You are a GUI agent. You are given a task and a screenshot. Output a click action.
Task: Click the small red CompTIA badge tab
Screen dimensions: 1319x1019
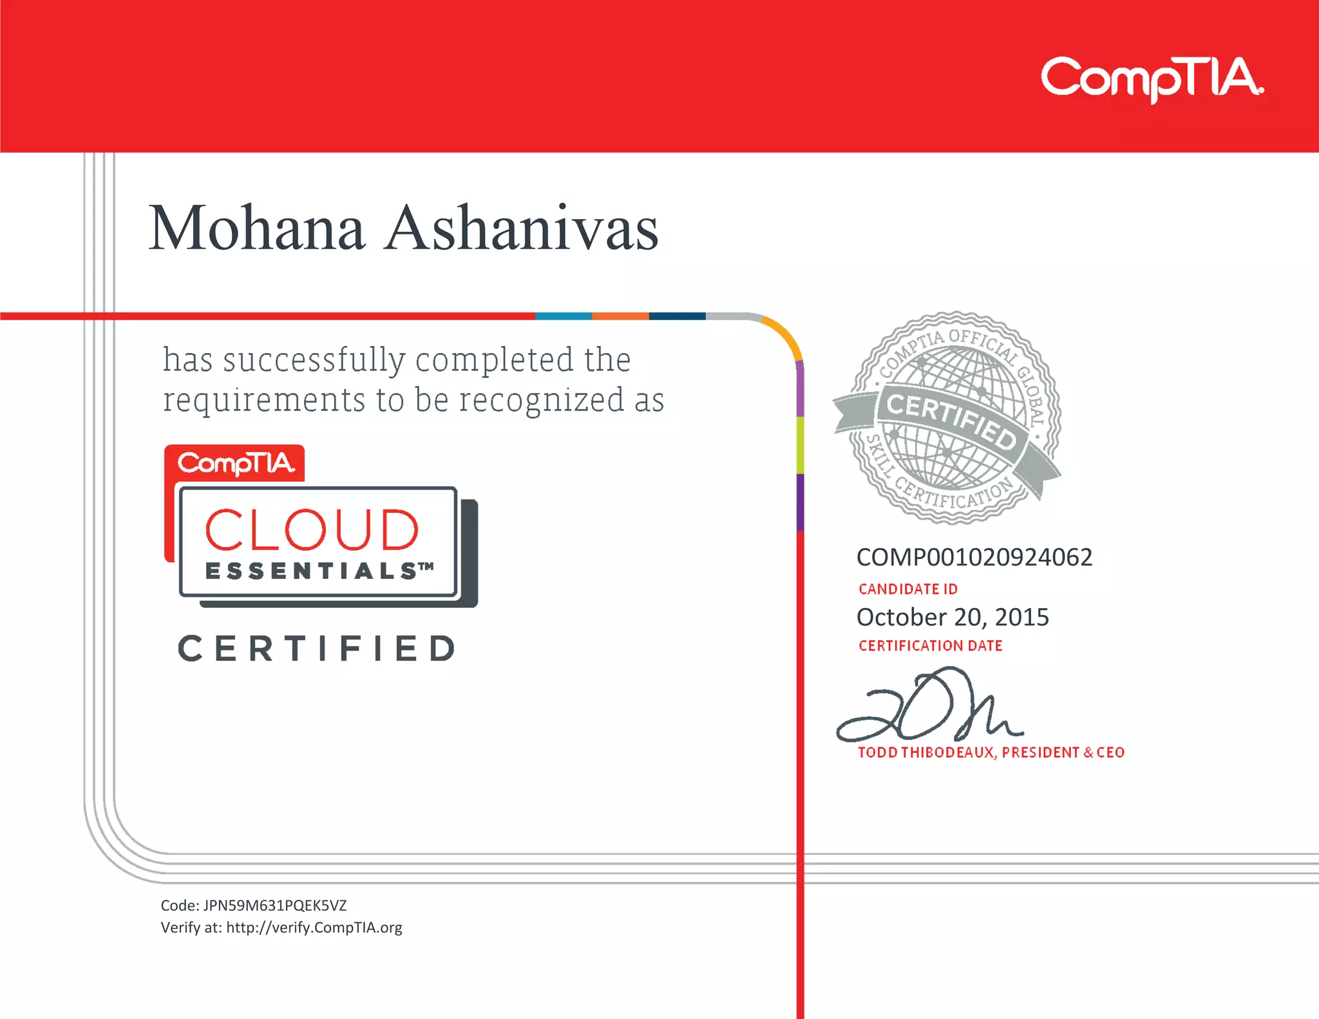click(x=235, y=463)
